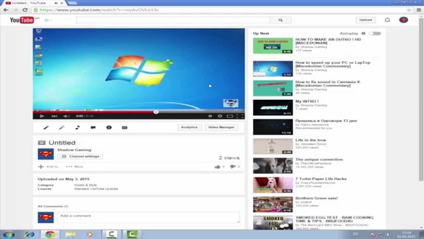Click the Howto & Style category
The height and width of the screenshot is (239, 424).
pos(85,185)
